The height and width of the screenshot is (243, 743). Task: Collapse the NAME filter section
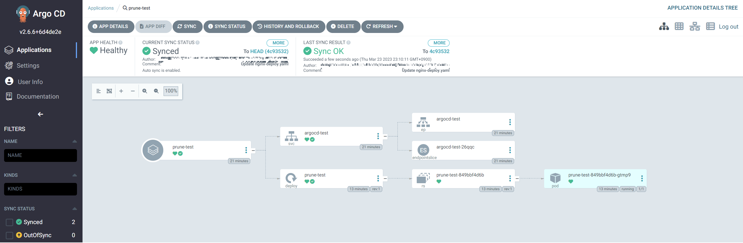[75, 141]
